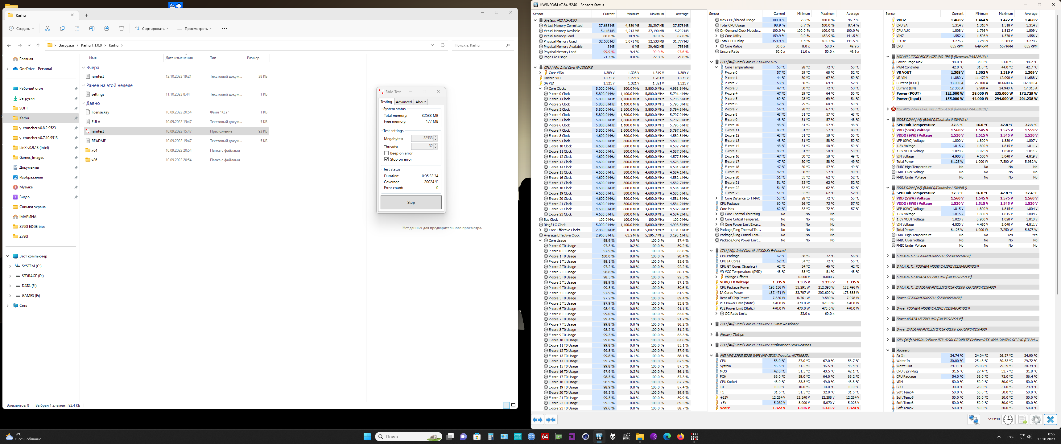Uncheck Stop on error checkbox
Image resolution: width=1061 pixels, height=444 pixels.
tap(386, 159)
